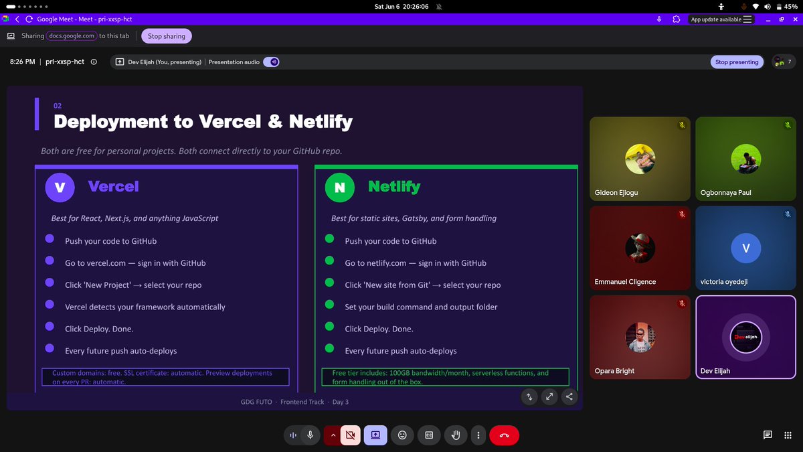Click 'Go to vercel.com — sign in with GitHub'
The height and width of the screenshot is (452, 803).
point(135,263)
